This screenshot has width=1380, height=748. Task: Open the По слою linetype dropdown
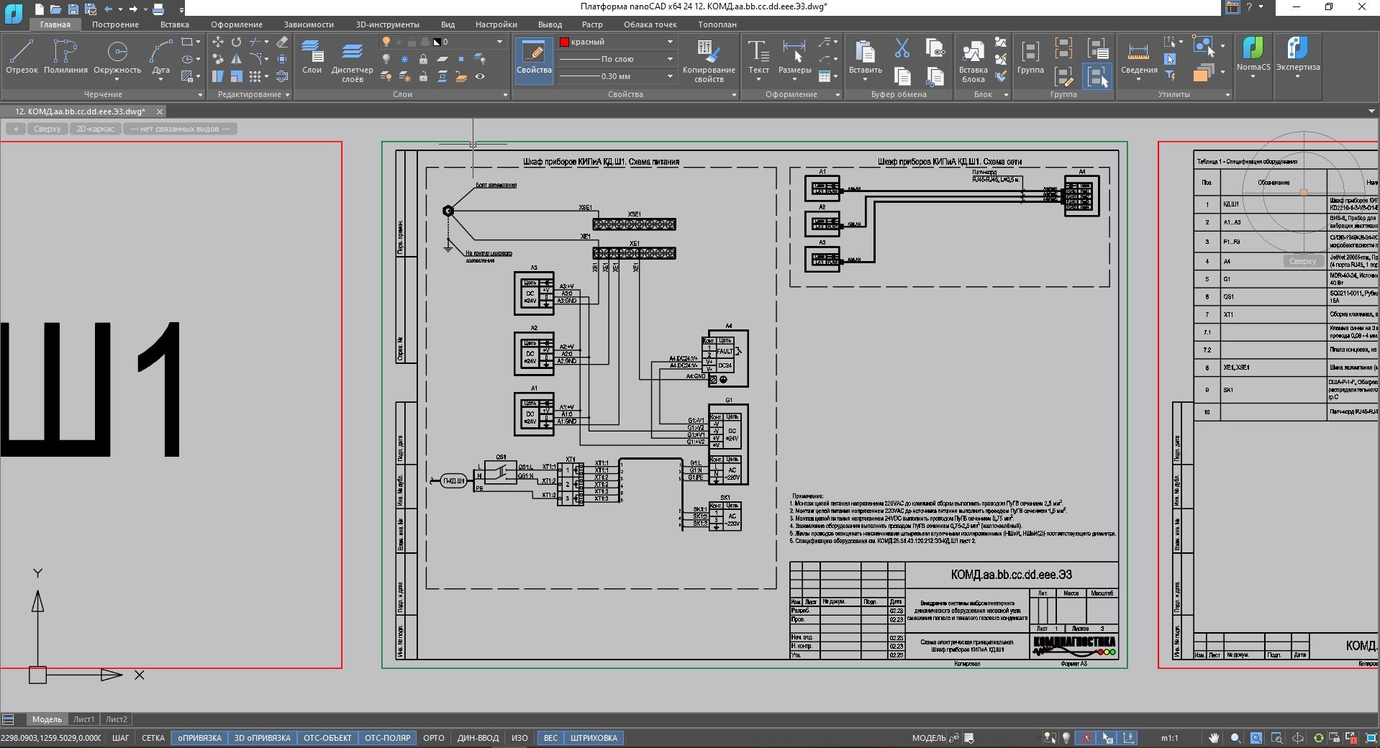coord(670,59)
